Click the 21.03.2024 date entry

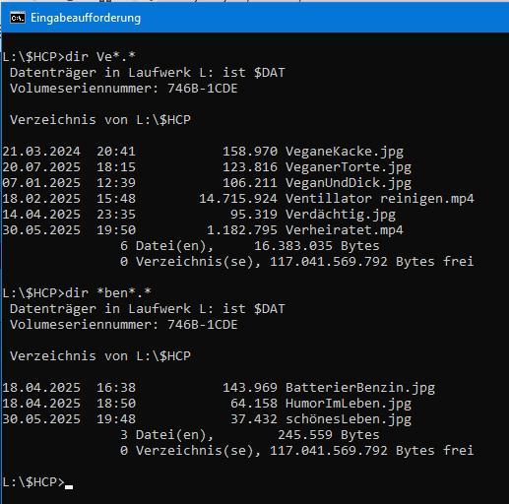(41, 152)
